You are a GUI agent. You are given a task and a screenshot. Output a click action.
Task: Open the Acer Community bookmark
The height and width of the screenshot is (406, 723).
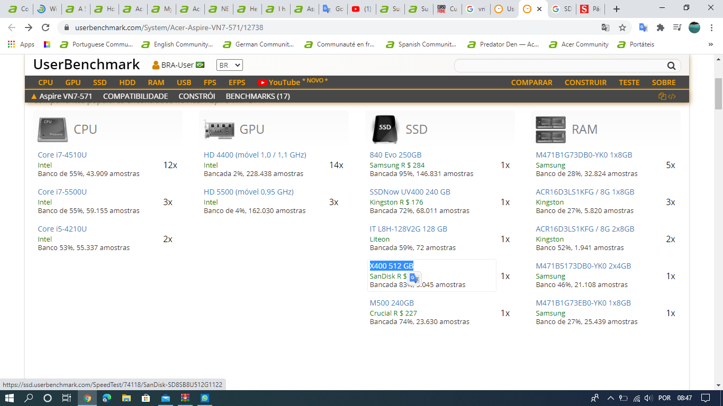579,44
